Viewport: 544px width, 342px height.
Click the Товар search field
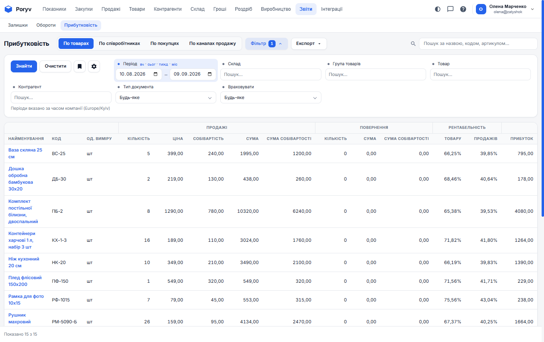pos(480,74)
